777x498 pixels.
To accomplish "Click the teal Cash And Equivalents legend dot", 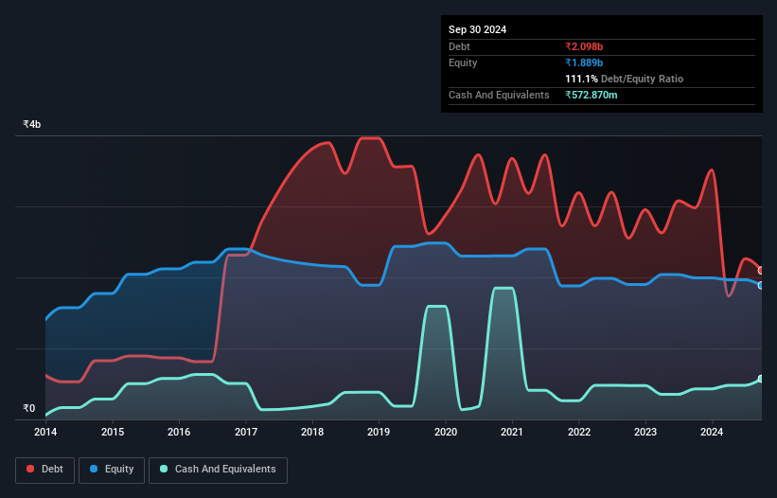I will pos(164,469).
